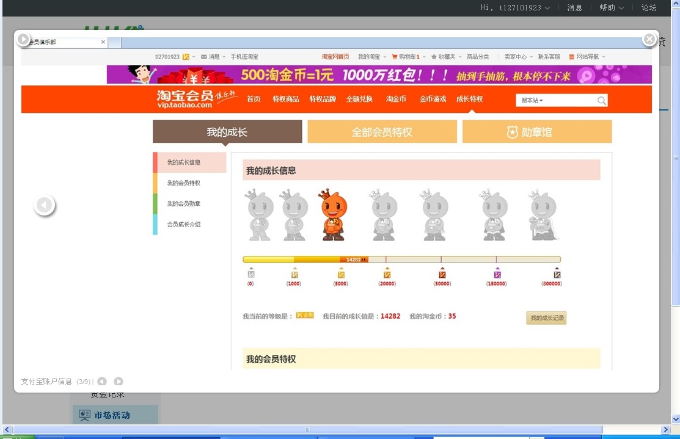
Task: Click the growth progress bar at 14282
Action: coord(354,259)
